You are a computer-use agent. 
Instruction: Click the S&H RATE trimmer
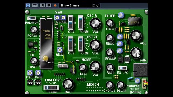click(63, 18)
